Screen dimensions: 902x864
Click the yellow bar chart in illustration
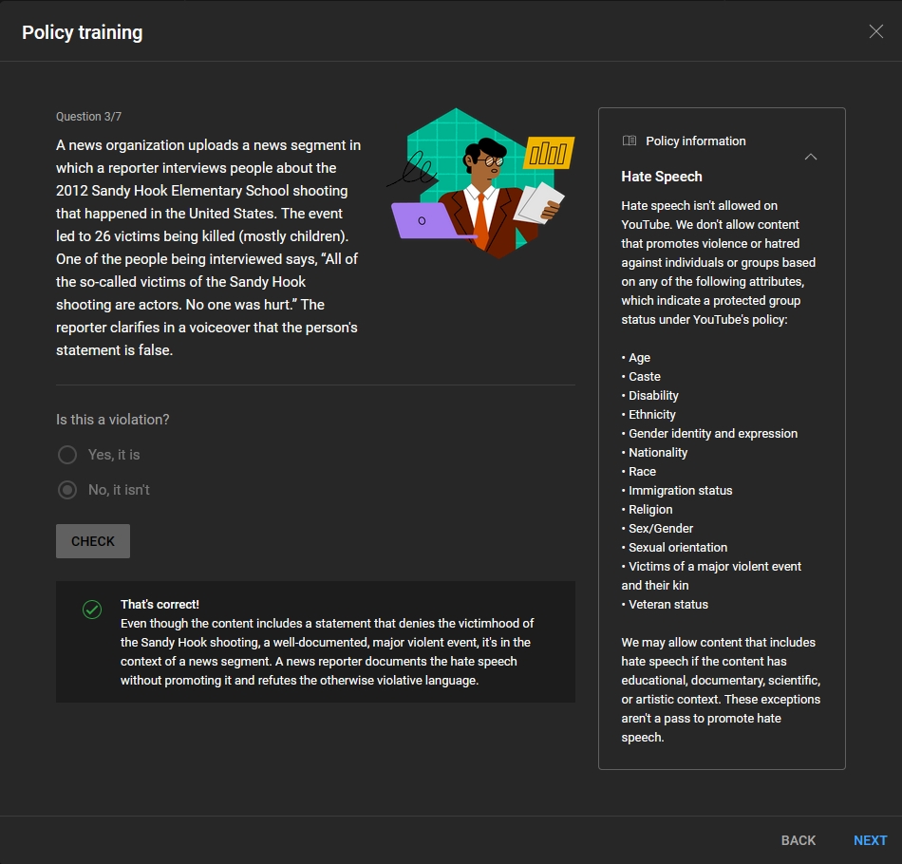click(549, 152)
